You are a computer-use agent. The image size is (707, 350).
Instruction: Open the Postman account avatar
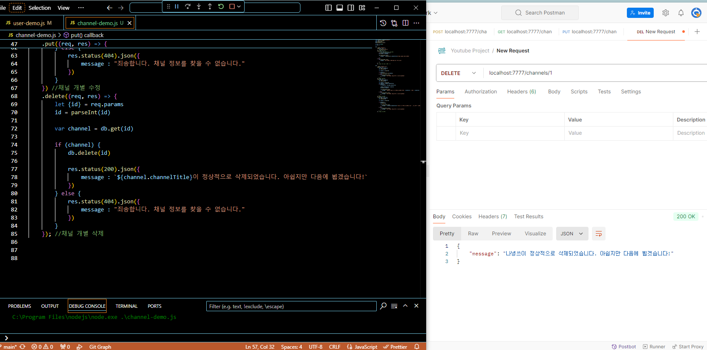click(x=696, y=13)
